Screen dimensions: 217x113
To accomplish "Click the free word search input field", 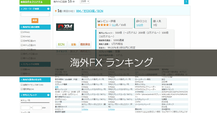I will pyautogui.click(x=35, y=15).
